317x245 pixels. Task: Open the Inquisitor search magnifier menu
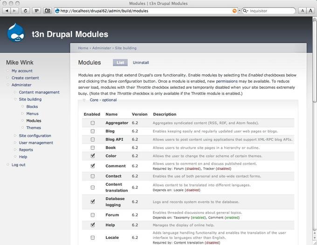(245, 11)
